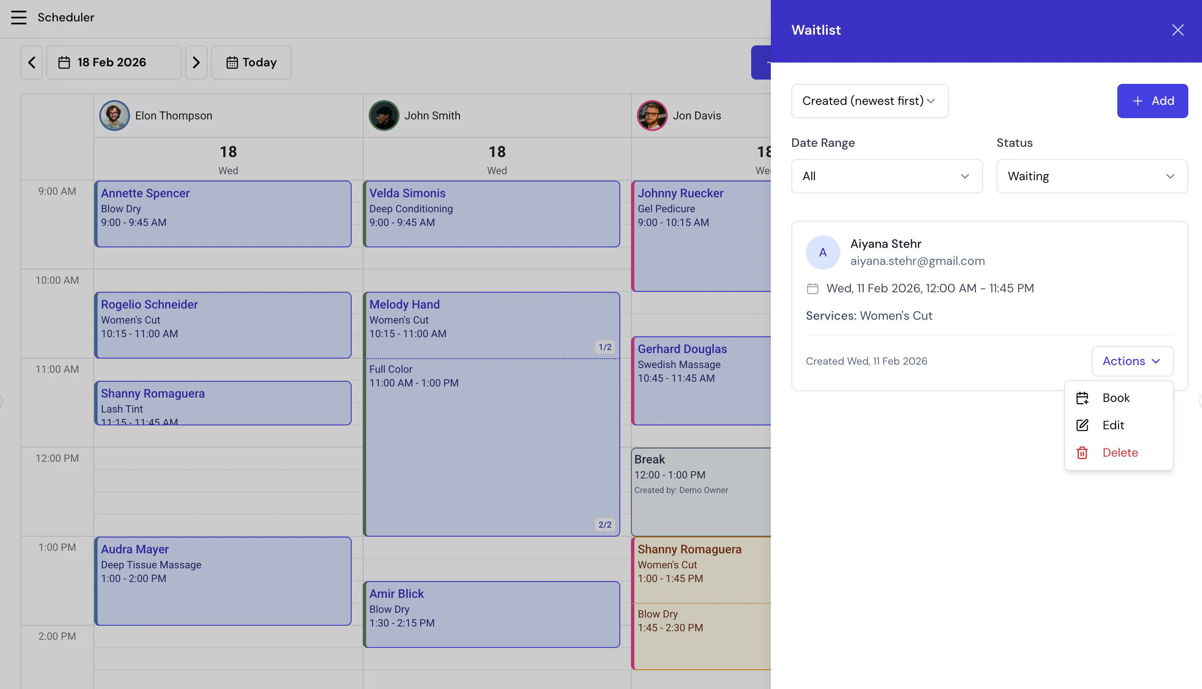Open the hamburger navigation menu
The image size is (1202, 689).
pyautogui.click(x=19, y=17)
